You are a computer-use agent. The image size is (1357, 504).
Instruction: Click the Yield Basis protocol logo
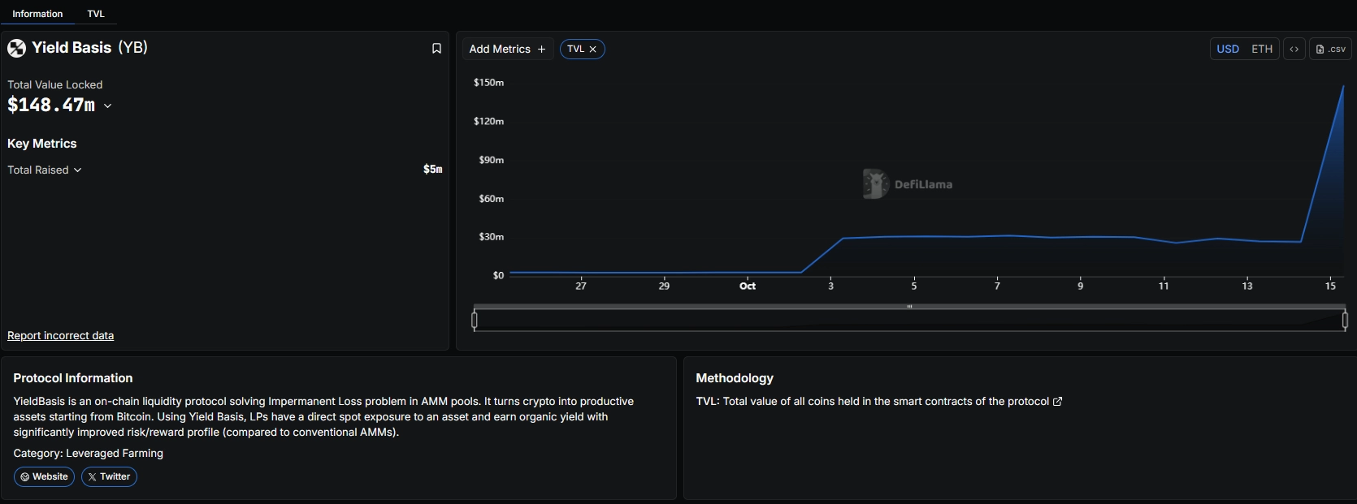point(17,48)
